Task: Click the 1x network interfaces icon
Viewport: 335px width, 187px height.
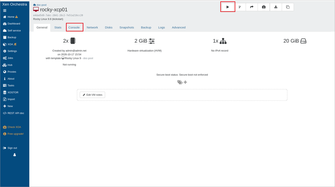Action: 223,41
